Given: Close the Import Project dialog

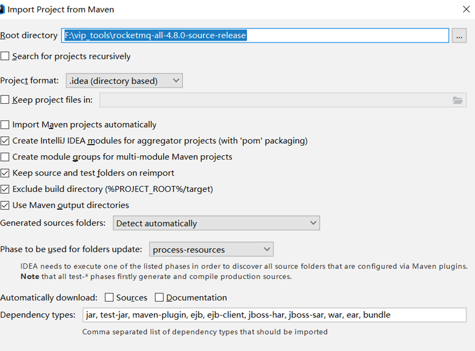Looking at the screenshot, I should 466,9.
